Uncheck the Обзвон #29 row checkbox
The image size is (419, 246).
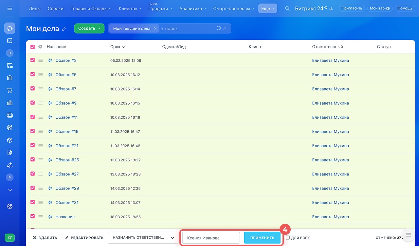tap(32, 188)
